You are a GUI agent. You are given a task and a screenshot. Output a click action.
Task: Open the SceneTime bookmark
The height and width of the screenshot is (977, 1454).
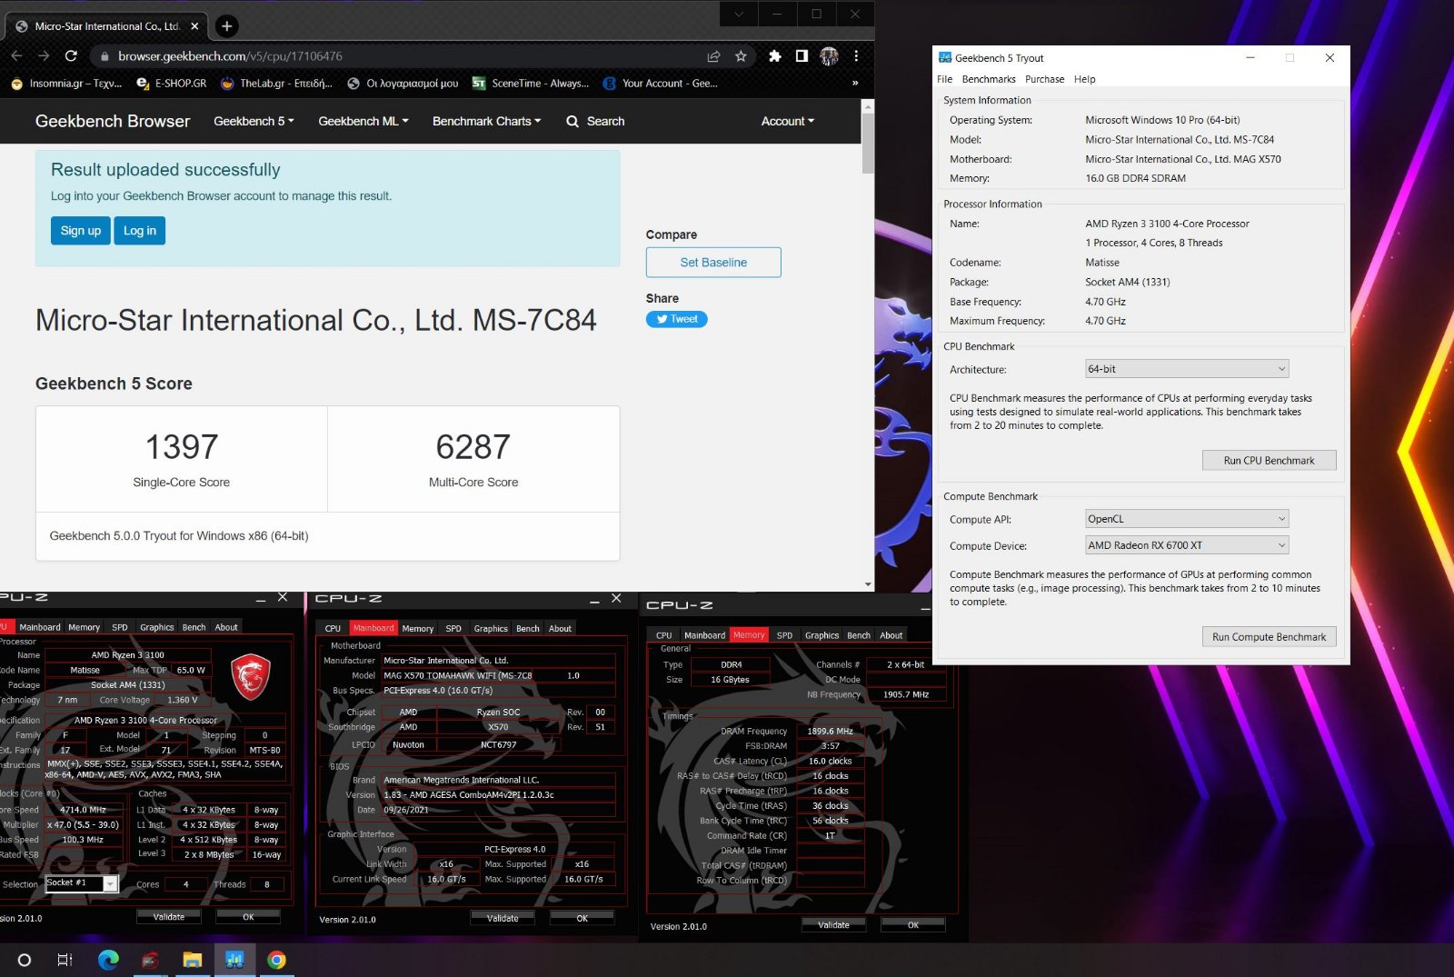[531, 84]
